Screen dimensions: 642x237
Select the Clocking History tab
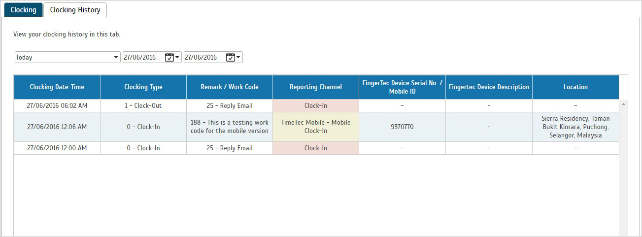pyautogui.click(x=75, y=9)
